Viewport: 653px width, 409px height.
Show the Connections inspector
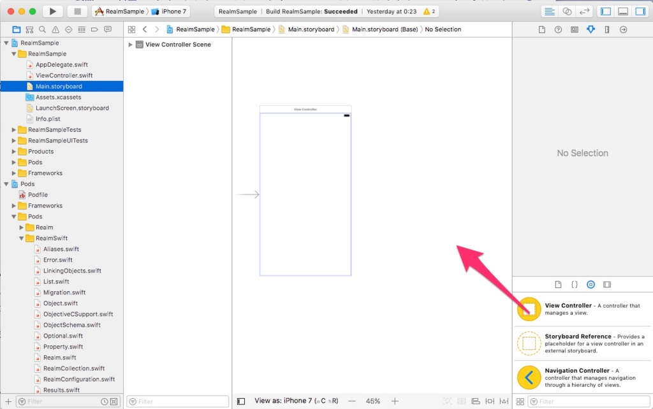tap(624, 29)
